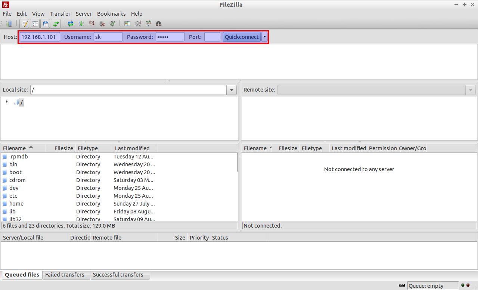Viewport: 478px width, 290px height.
Task: Open the Transfer menu
Action: point(60,14)
